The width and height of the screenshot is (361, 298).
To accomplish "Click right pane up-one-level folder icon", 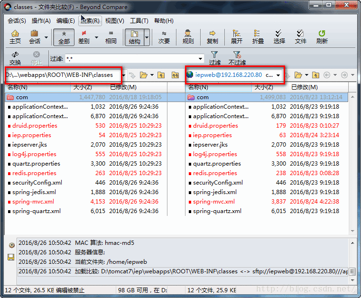I will [x=315, y=75].
